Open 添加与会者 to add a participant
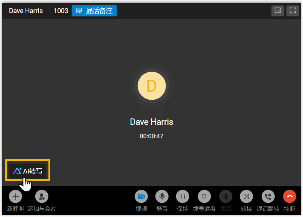Screen dimensions: 303x217 pyautogui.click(x=42, y=196)
